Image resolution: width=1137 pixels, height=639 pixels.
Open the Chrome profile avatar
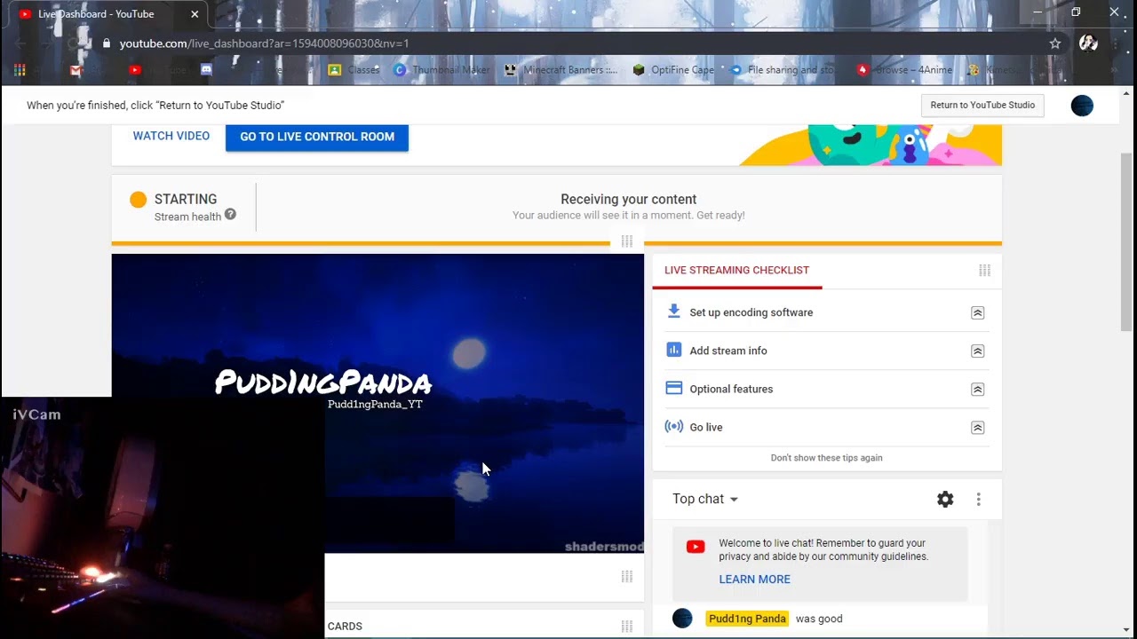1088,43
